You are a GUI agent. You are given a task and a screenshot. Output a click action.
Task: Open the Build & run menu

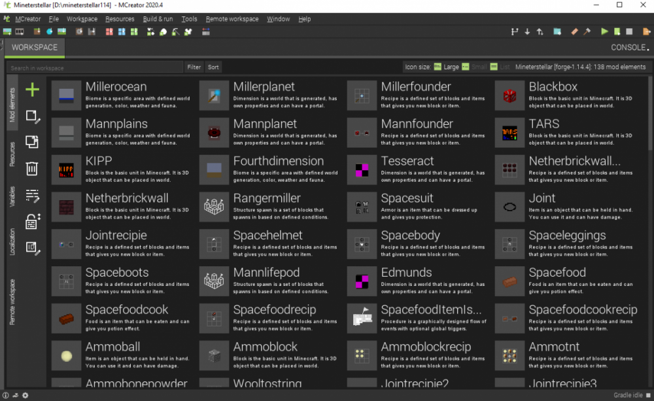click(158, 19)
